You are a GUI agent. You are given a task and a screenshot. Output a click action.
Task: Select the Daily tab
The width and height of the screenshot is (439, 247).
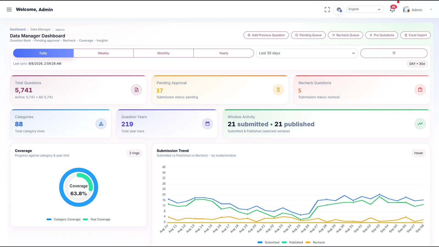coord(43,53)
